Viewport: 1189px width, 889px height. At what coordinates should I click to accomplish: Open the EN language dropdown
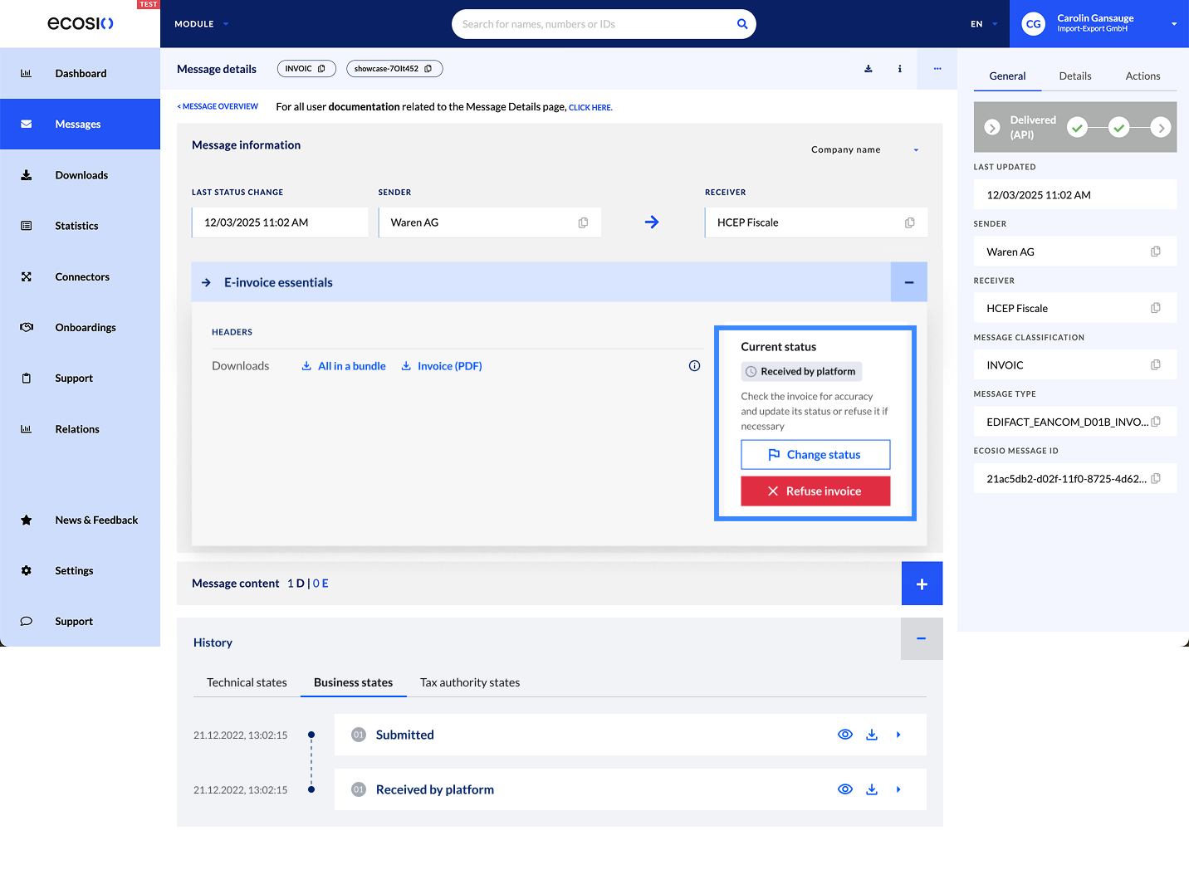[984, 24]
